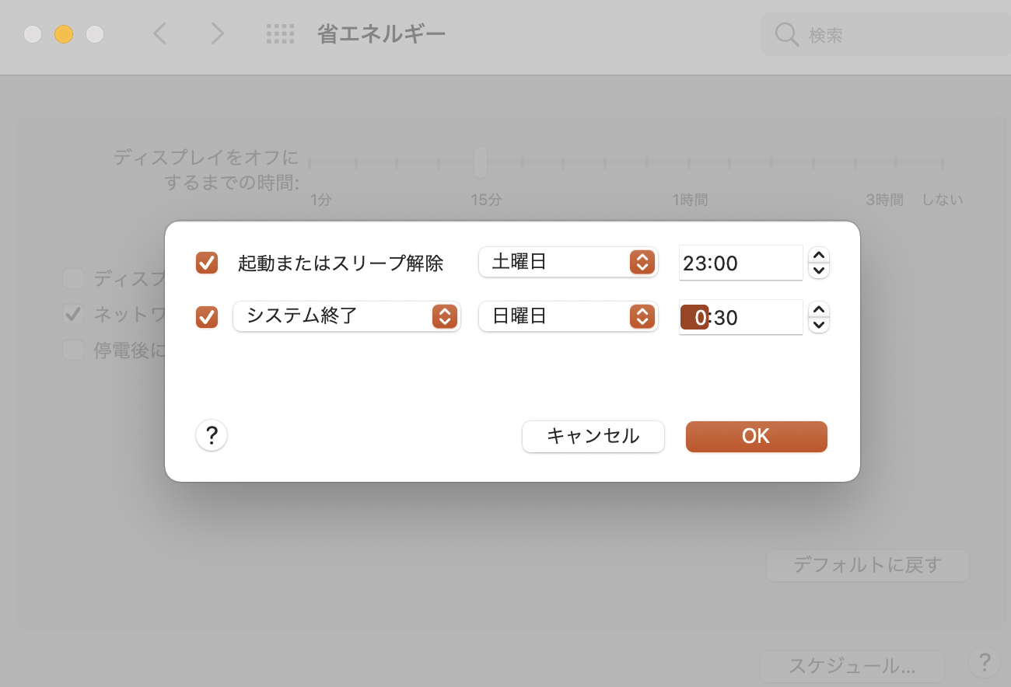Open the 土曜日 day selection dropdown
Screen dimensions: 1011x687
tap(568, 262)
